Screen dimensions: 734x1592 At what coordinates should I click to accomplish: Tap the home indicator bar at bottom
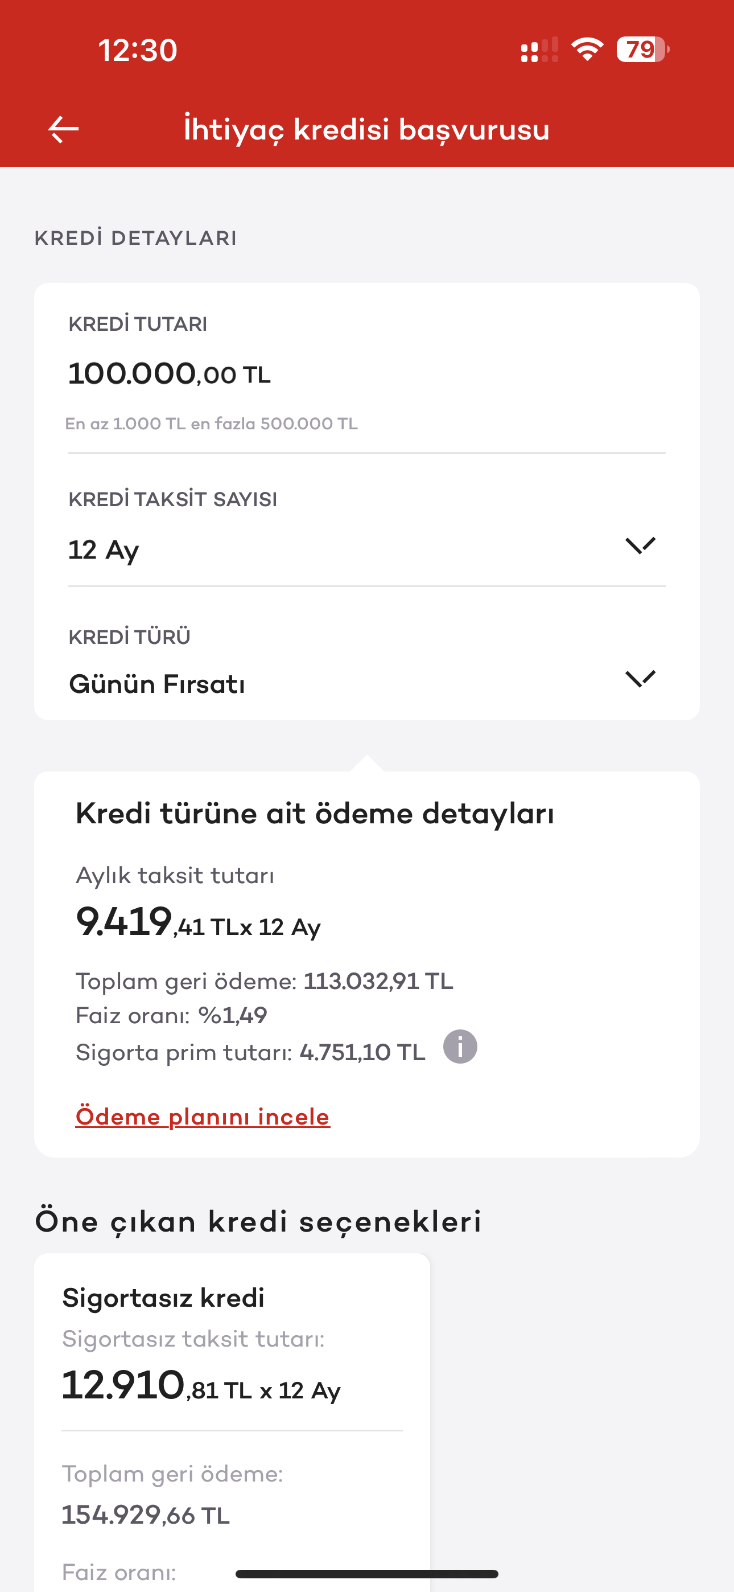(367, 1573)
